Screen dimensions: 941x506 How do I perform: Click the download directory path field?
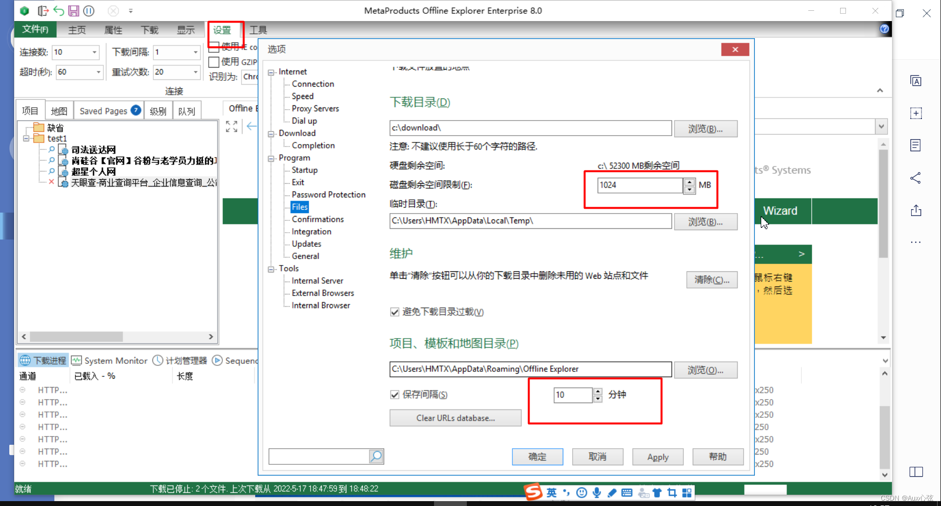[531, 128]
